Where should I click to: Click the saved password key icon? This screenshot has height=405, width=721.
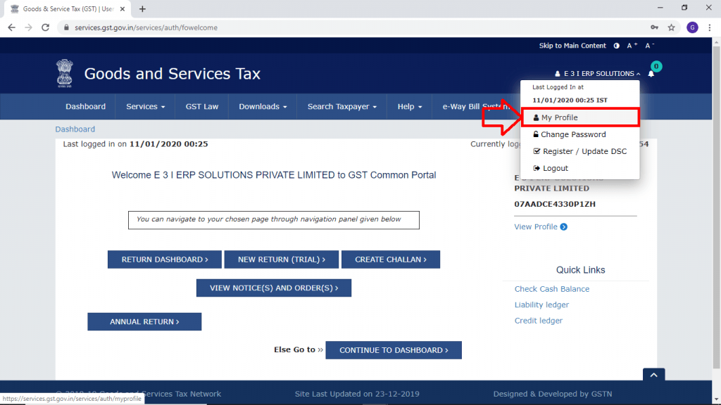pyautogui.click(x=654, y=27)
